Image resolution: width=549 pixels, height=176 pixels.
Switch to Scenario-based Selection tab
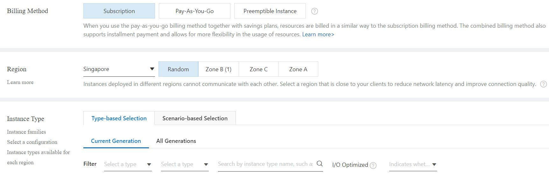(x=195, y=118)
